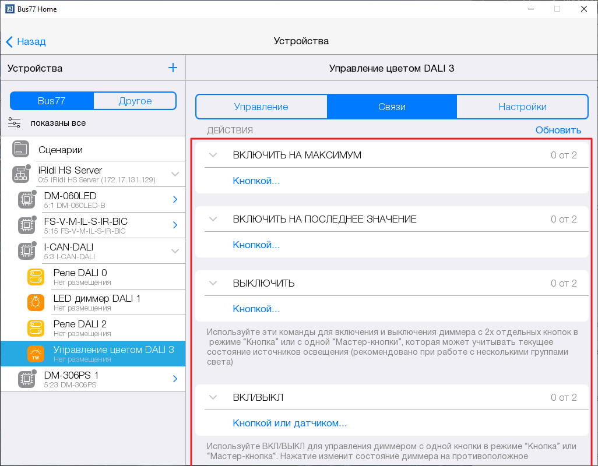Viewport: 598px width, 466px height.
Task: Click the DM-306PS 1 chip icon
Action: pos(26,379)
